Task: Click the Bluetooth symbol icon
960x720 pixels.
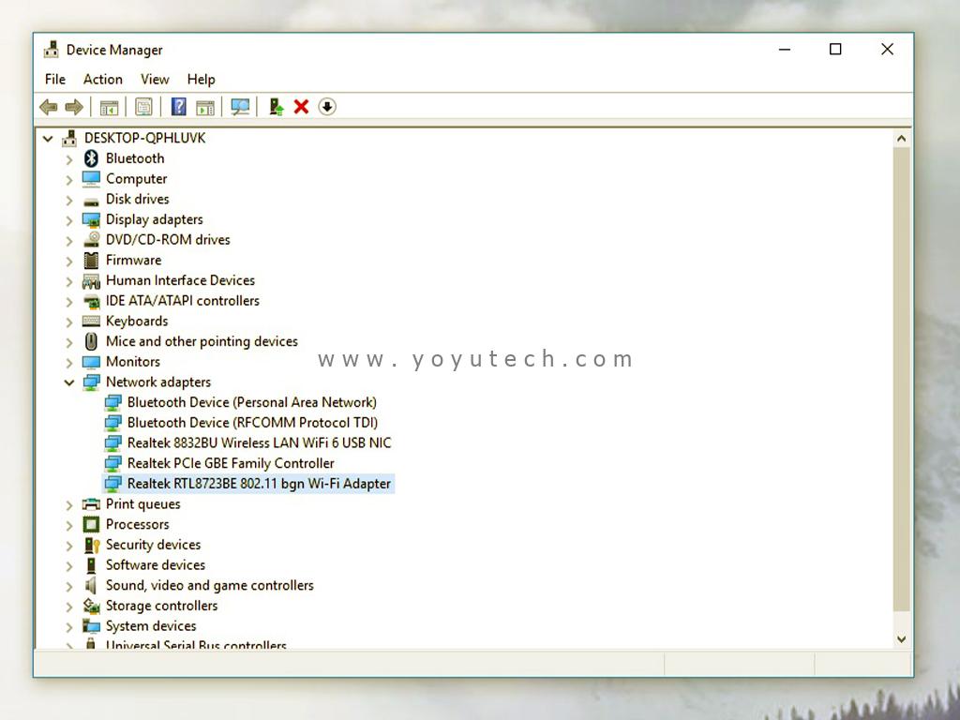Action: point(91,158)
